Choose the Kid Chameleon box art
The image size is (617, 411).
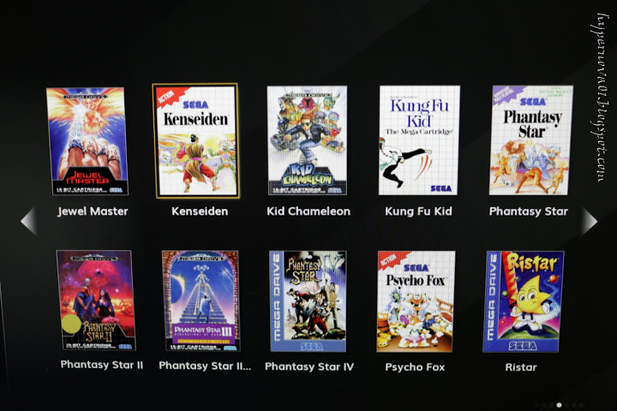pos(308,140)
